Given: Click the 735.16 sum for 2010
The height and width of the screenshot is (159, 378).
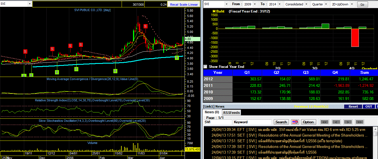Looking at the screenshot, I should 367,92.
